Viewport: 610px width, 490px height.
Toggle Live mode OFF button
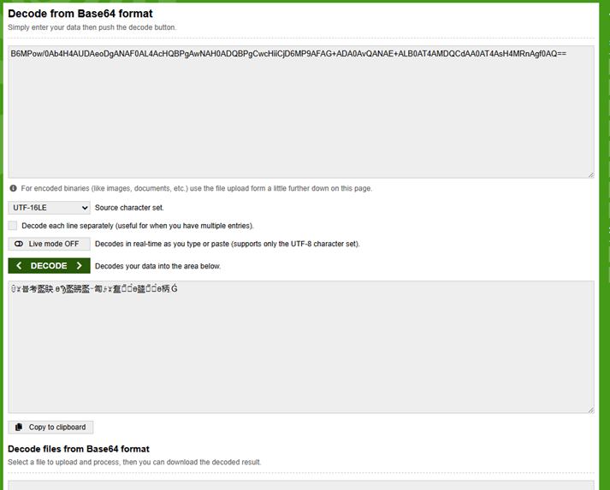pos(49,244)
